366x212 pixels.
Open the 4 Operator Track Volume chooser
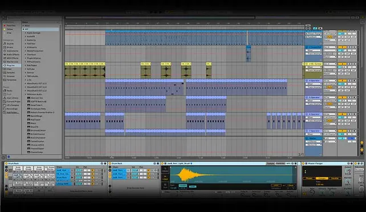coord(314,87)
